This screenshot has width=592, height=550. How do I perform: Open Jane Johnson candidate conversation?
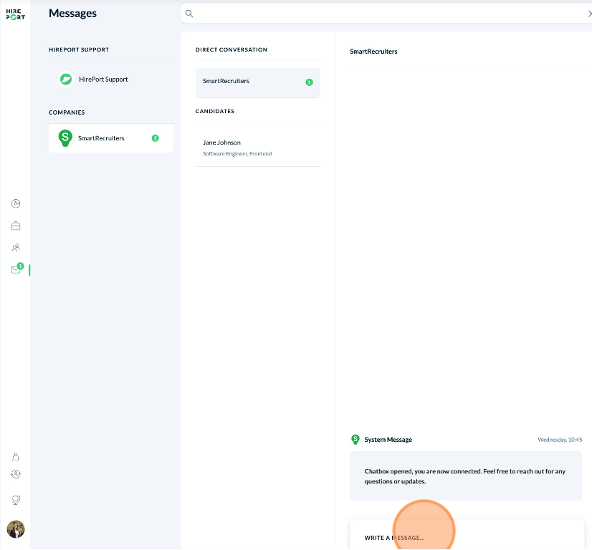[258, 148]
